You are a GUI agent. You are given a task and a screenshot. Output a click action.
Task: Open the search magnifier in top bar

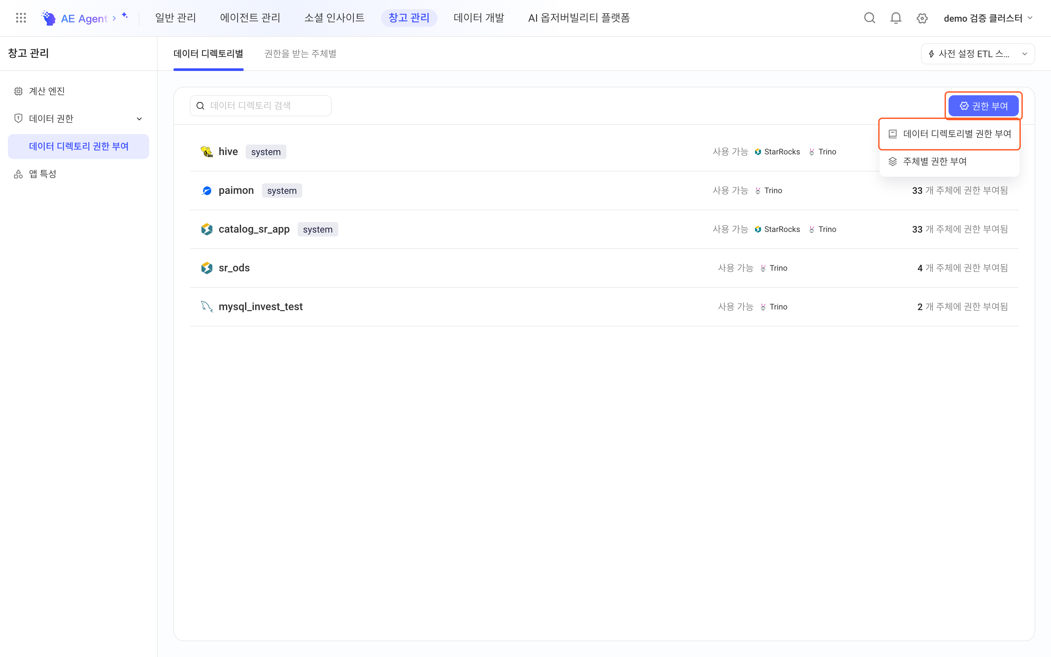(x=869, y=18)
